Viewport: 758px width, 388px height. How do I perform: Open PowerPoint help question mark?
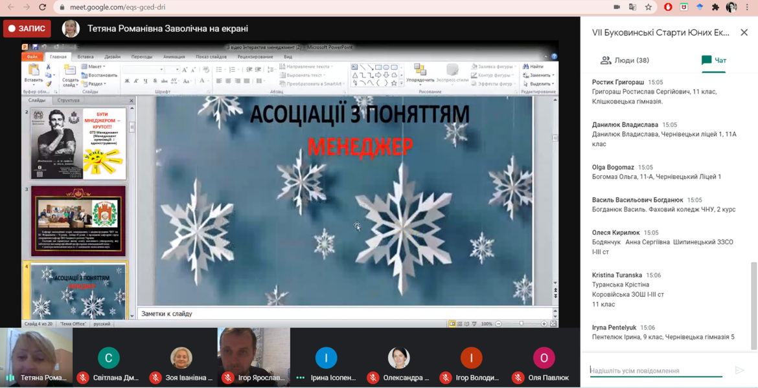tap(555, 56)
